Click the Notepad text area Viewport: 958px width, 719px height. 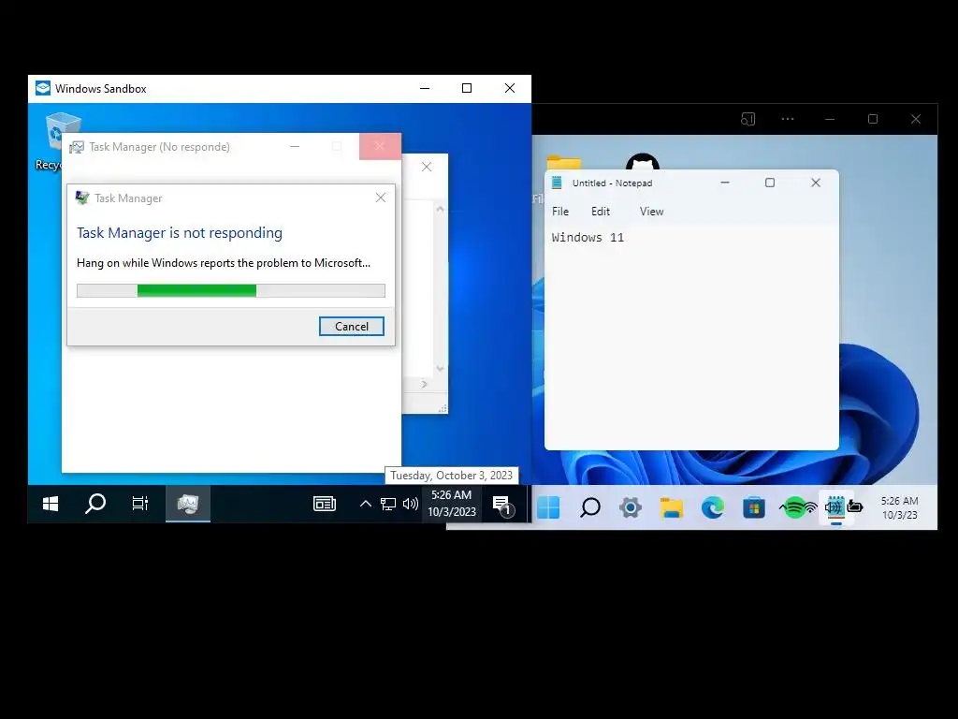click(691, 336)
